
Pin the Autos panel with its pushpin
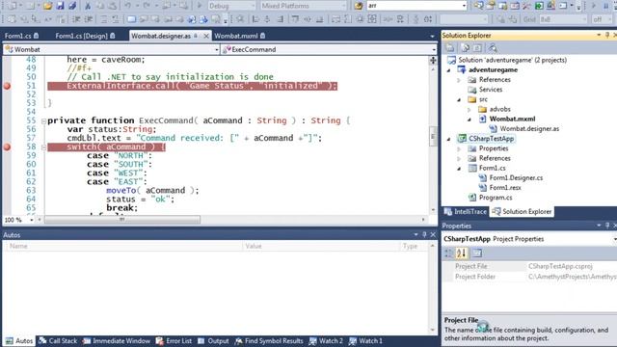[x=424, y=235]
